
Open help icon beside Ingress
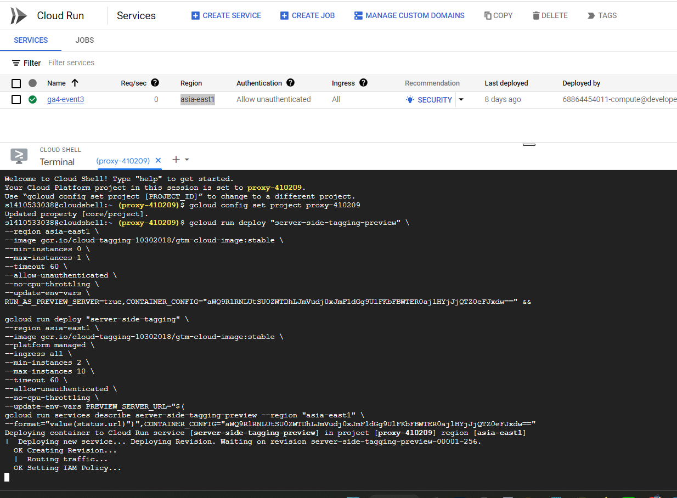coord(363,83)
